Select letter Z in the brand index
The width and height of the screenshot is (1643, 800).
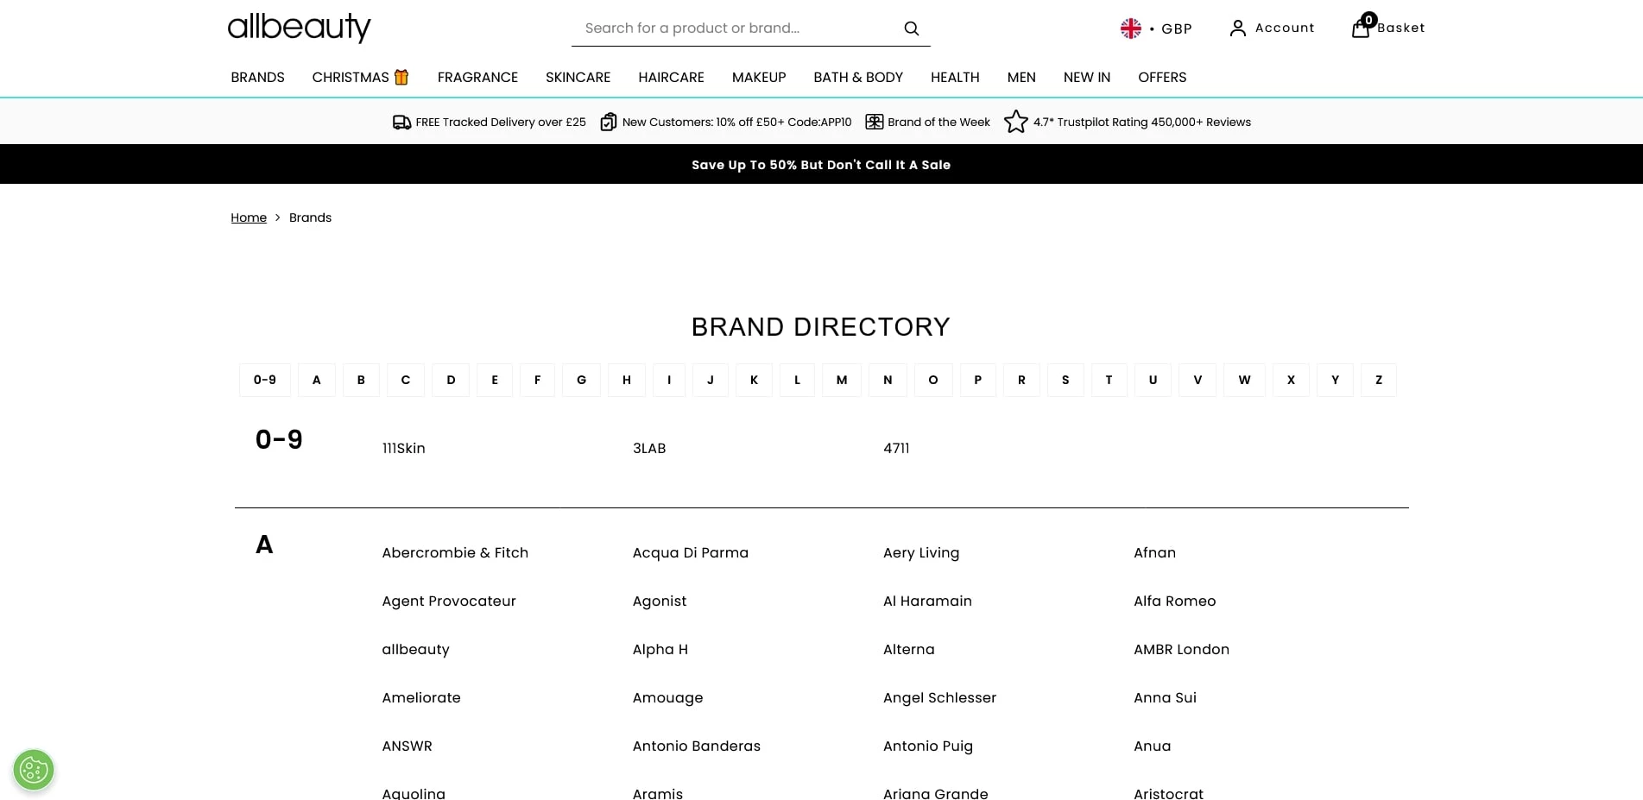click(1378, 380)
